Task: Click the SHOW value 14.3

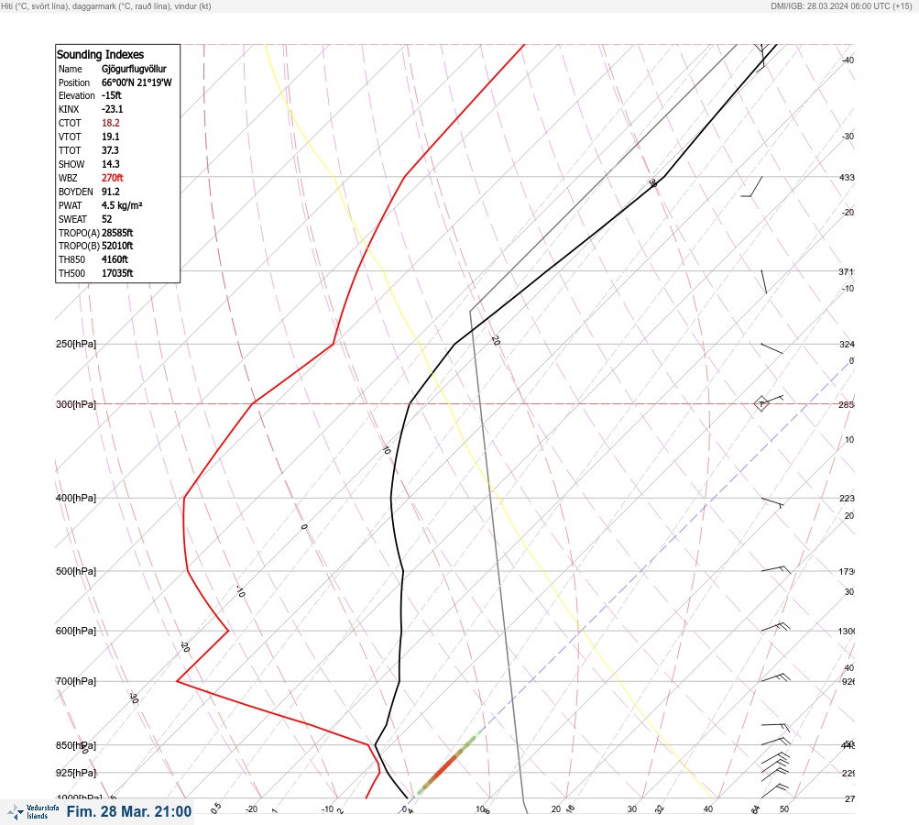Action: [x=110, y=164]
